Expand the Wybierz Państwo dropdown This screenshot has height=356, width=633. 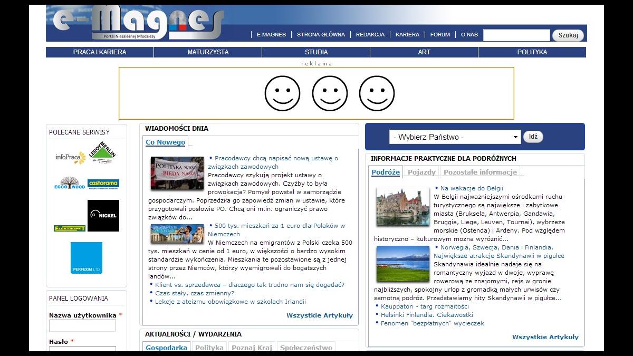click(x=455, y=137)
